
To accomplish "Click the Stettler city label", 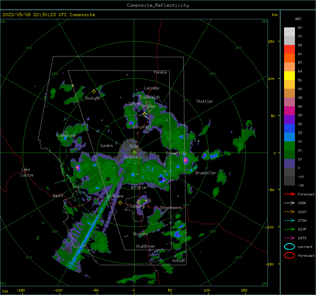I will pos(205,101).
